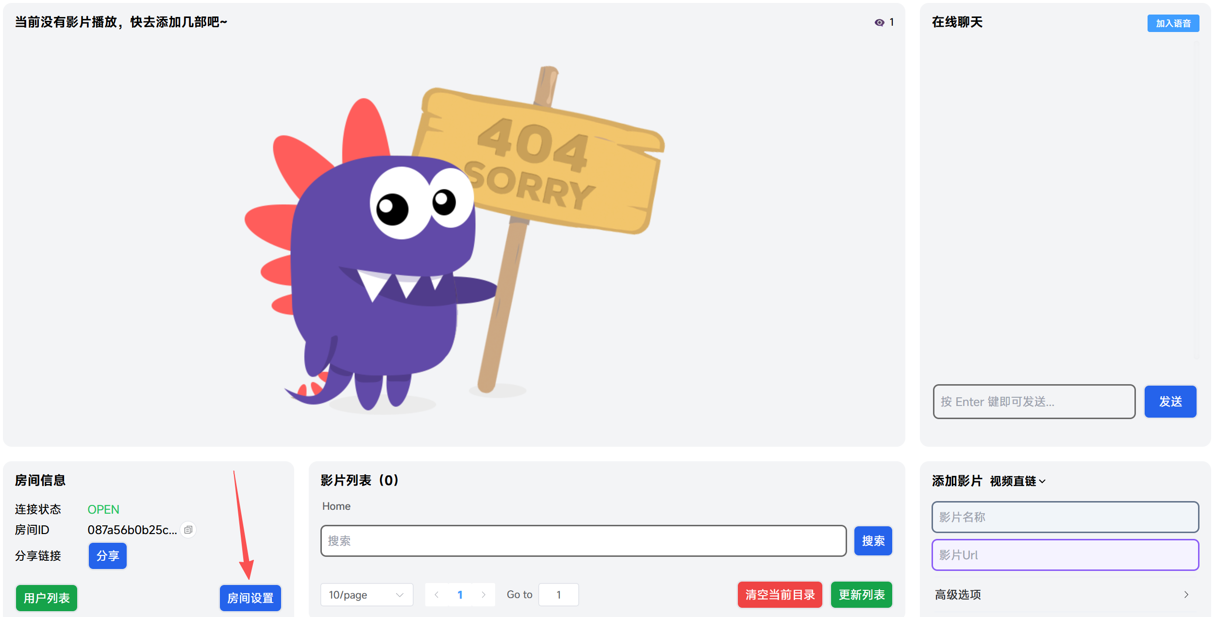
Task: Open the 10/page size dropdown
Action: pyautogui.click(x=366, y=595)
